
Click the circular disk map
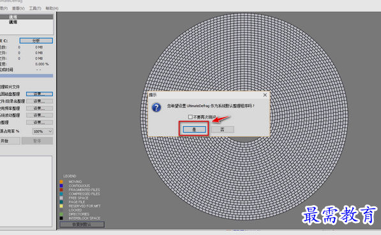click(244, 117)
